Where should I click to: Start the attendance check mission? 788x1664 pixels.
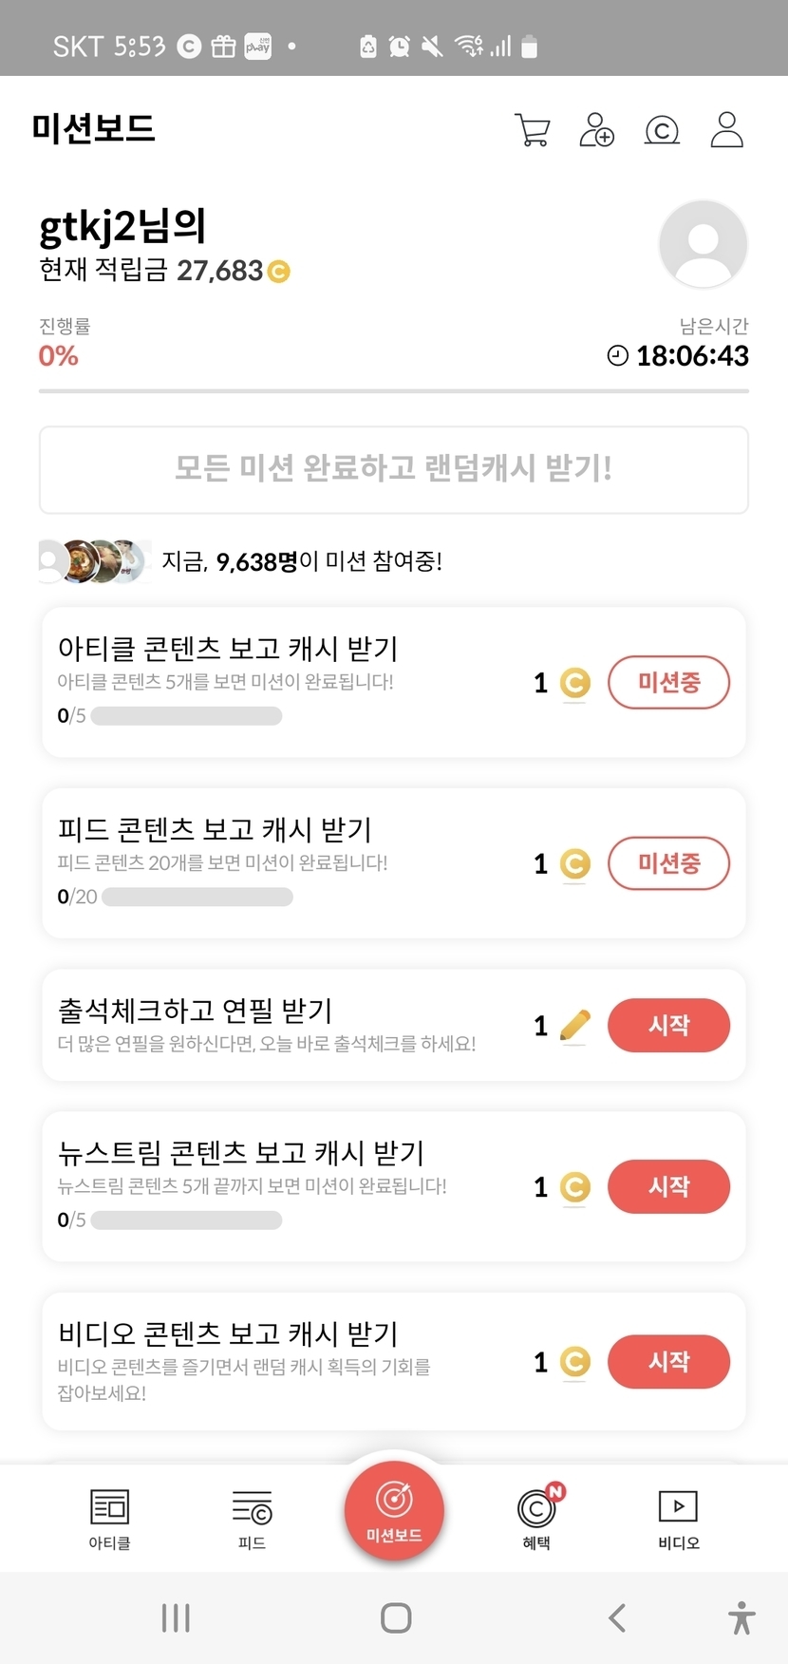(x=668, y=1026)
